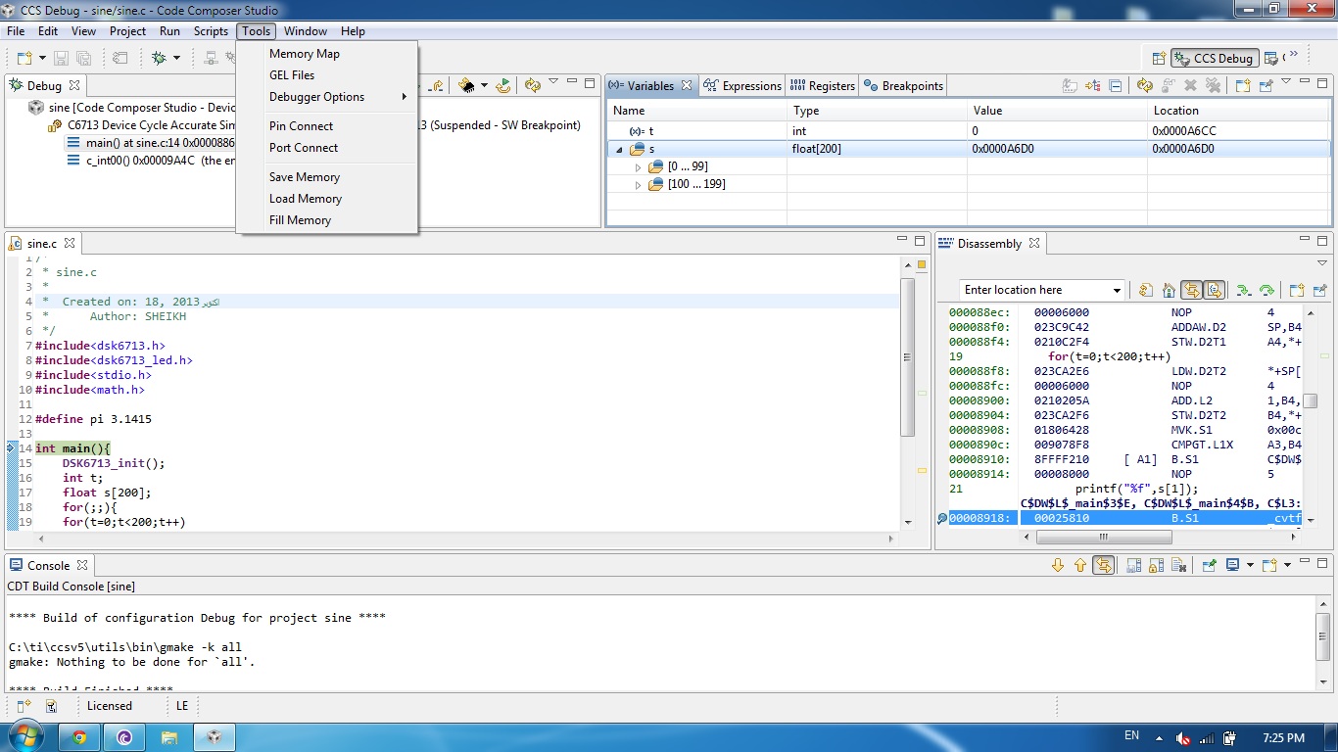The image size is (1338, 752).
Task: Switch to the Expressions tab
Action: tap(742, 86)
